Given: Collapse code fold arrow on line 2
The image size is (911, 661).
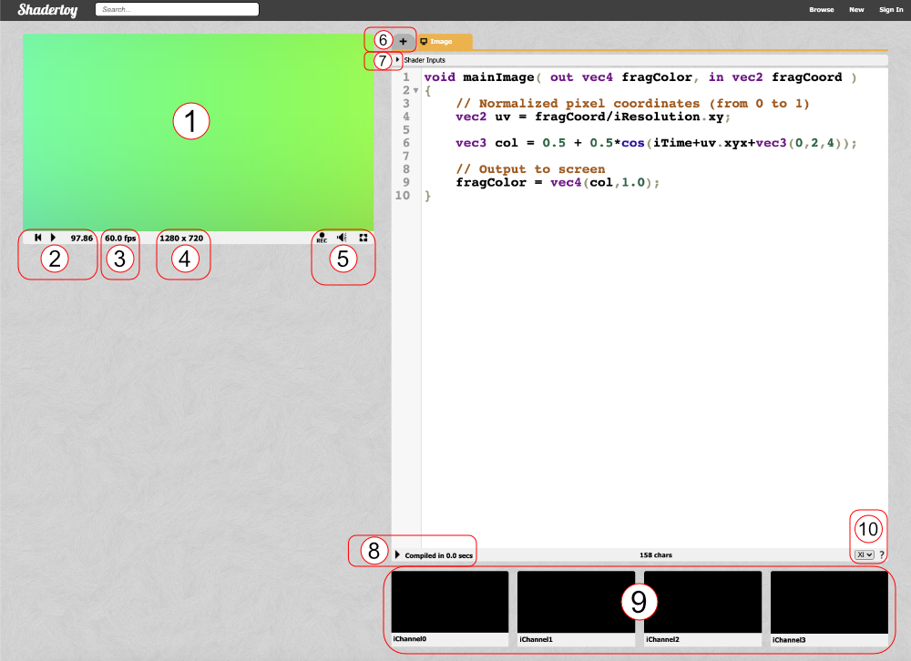Looking at the screenshot, I should point(416,91).
